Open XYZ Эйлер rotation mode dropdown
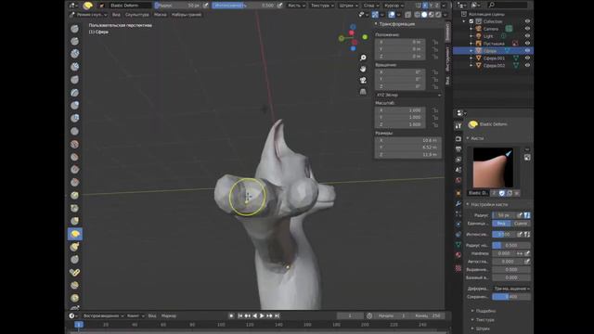The image size is (594, 334). point(408,95)
